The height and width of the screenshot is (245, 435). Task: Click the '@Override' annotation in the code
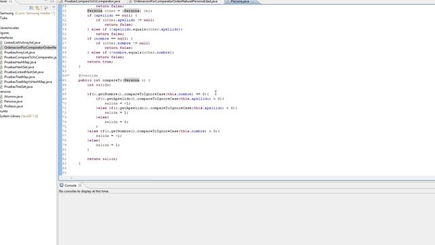coord(88,76)
